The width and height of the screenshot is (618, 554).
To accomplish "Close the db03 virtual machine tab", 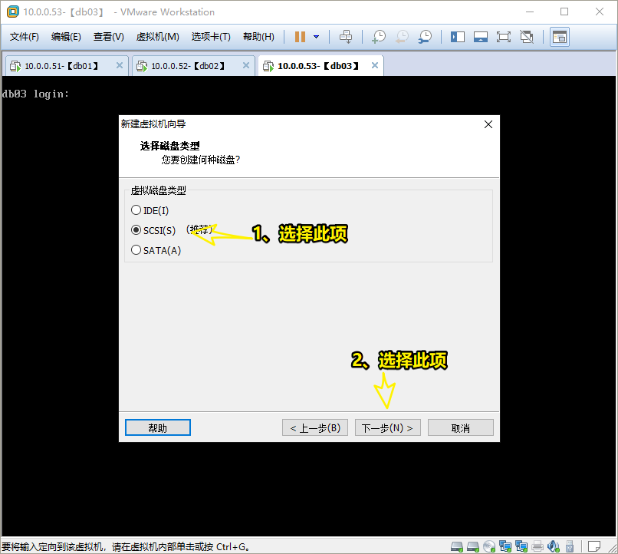I will (x=375, y=65).
